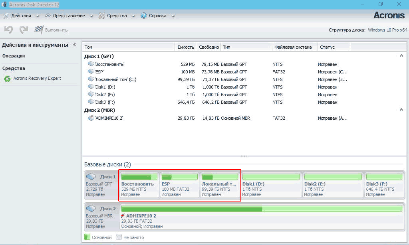Click the Undo arrow icon
The width and height of the screenshot is (409, 245).
[x=9, y=30]
